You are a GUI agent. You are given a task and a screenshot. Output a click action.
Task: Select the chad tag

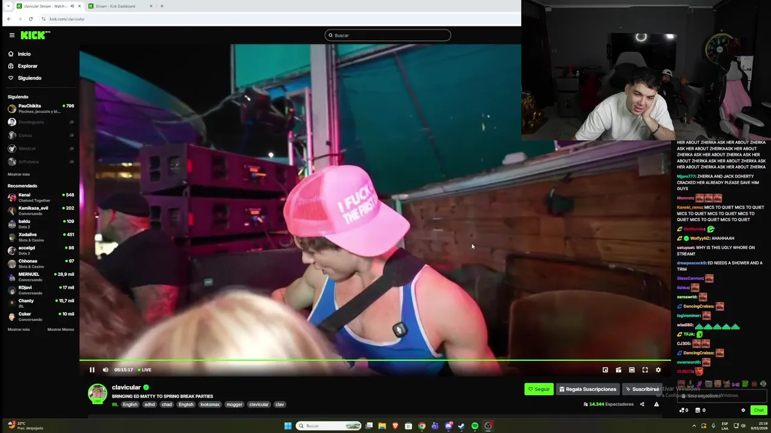(x=167, y=405)
